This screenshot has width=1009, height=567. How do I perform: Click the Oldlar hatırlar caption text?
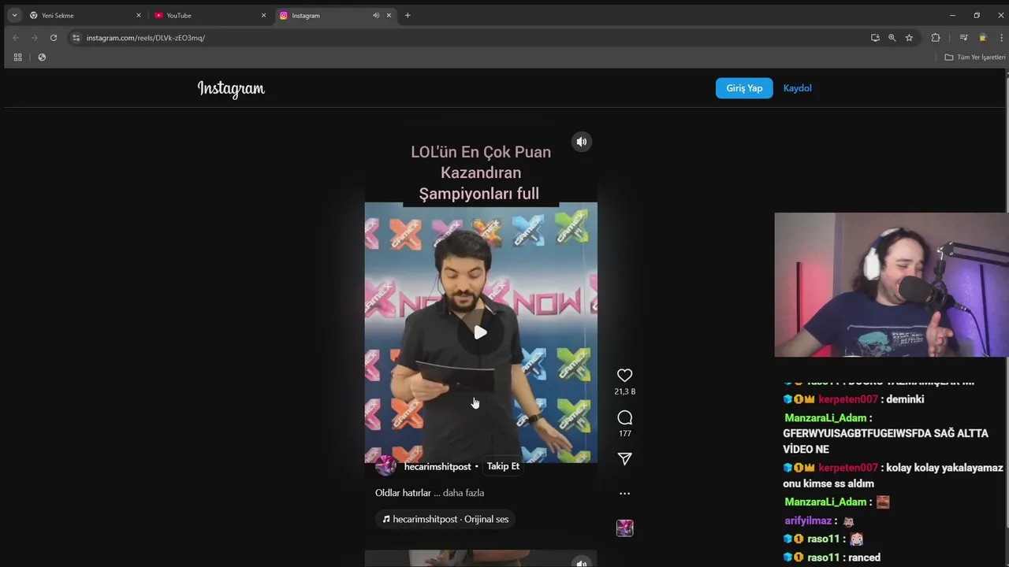[x=403, y=493]
